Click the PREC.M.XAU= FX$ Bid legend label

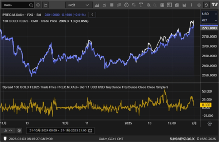pos(22,15)
